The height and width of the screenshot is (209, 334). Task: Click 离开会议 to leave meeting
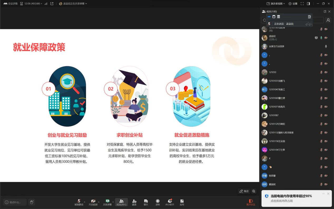click(251, 202)
